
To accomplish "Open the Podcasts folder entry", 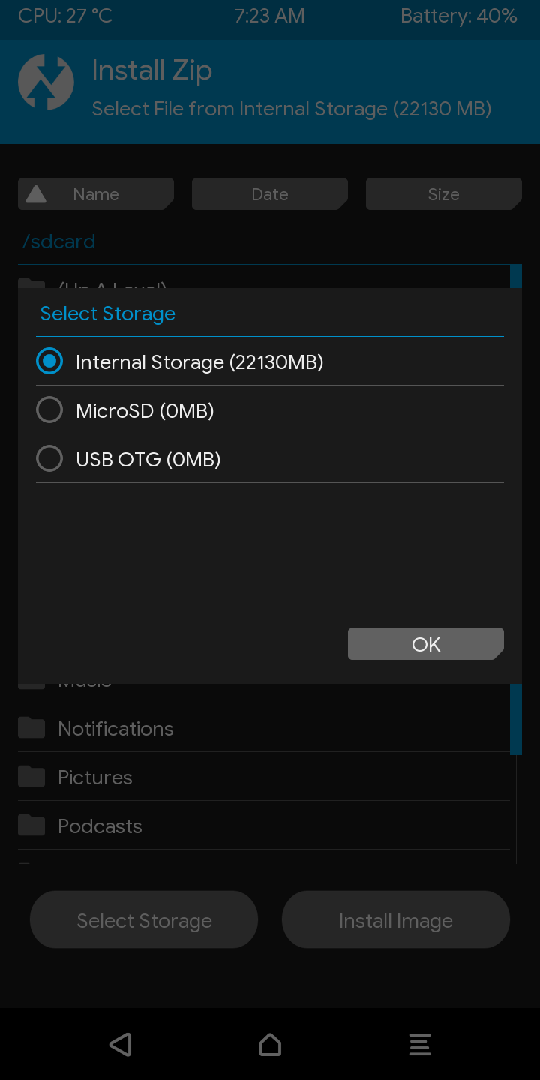I will tap(264, 826).
